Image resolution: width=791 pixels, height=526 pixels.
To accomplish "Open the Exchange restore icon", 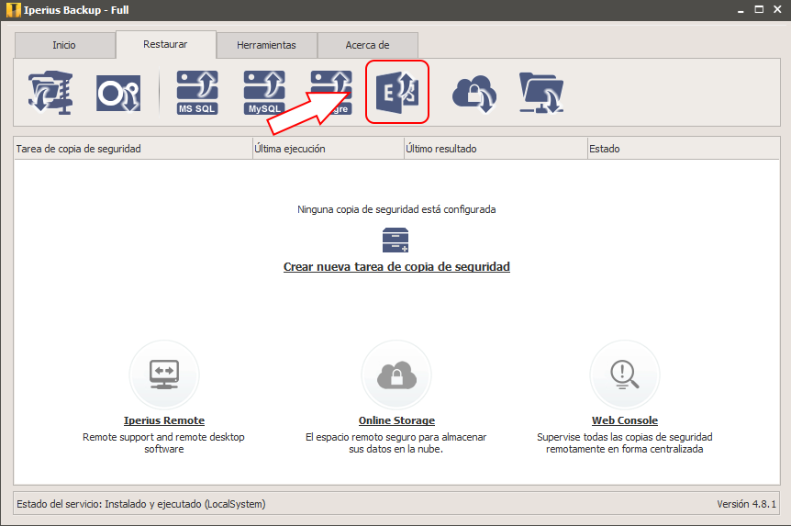I will [x=397, y=92].
